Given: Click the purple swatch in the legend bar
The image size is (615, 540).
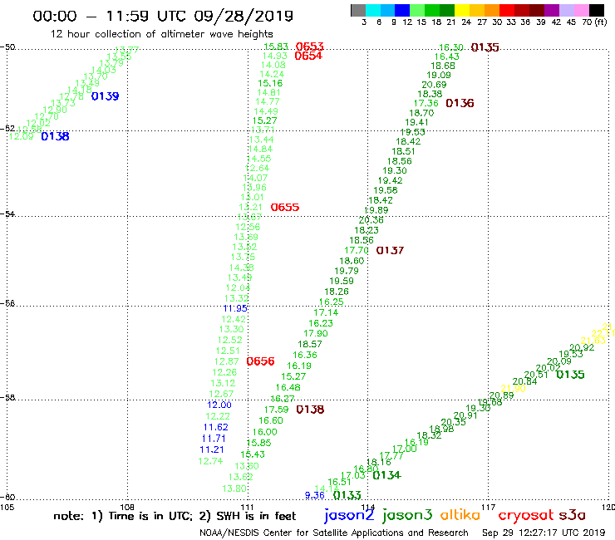Looking at the screenshot, I should [x=551, y=10].
